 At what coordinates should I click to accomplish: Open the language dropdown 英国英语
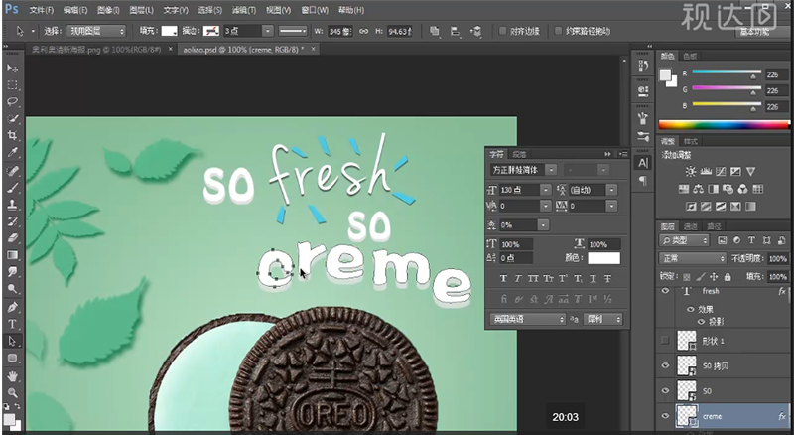(527, 319)
